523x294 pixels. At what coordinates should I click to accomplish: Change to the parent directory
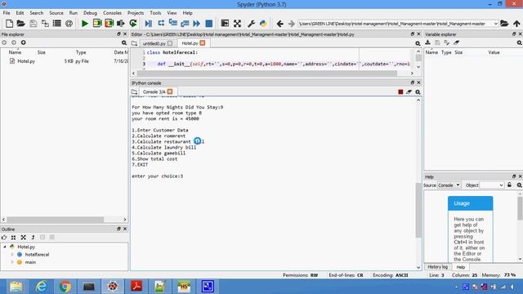[516, 24]
